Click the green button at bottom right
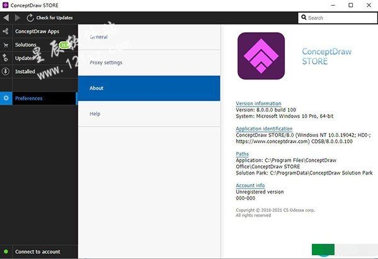 coord(323,250)
